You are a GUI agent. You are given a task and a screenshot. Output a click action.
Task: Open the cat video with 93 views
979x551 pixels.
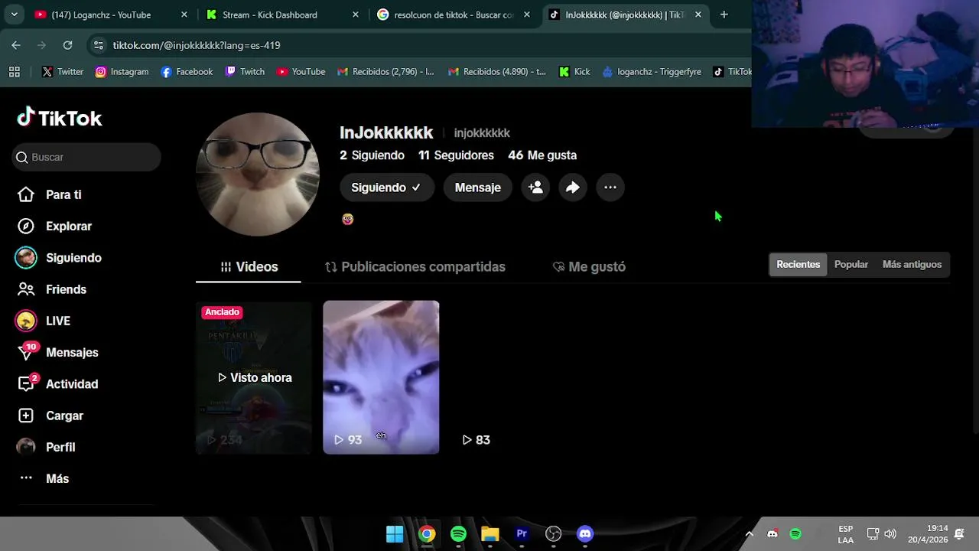pos(381,377)
